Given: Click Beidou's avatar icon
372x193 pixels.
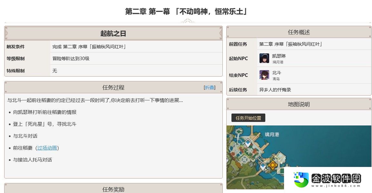Looking at the screenshot, I should pyautogui.click(x=264, y=75).
